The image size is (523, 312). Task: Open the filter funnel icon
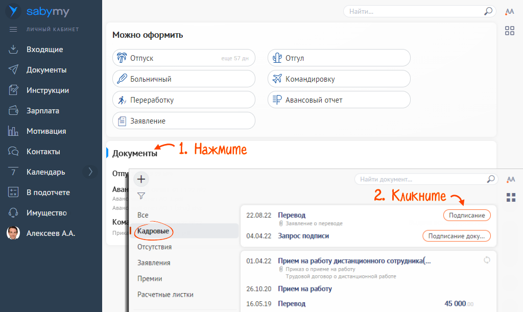tap(141, 196)
